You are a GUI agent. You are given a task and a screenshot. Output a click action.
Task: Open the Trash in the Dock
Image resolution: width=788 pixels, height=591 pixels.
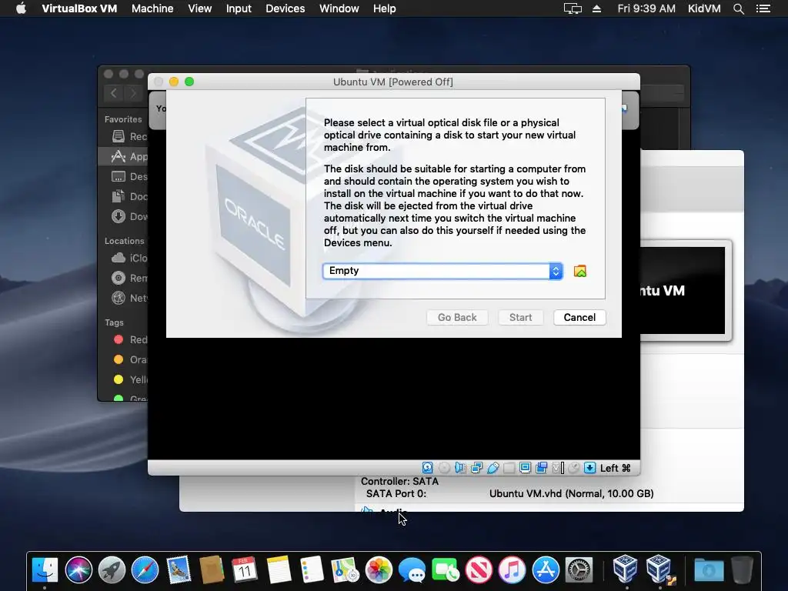(x=743, y=570)
